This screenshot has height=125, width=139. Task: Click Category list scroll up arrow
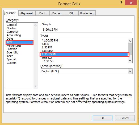click(x=35, y=26)
